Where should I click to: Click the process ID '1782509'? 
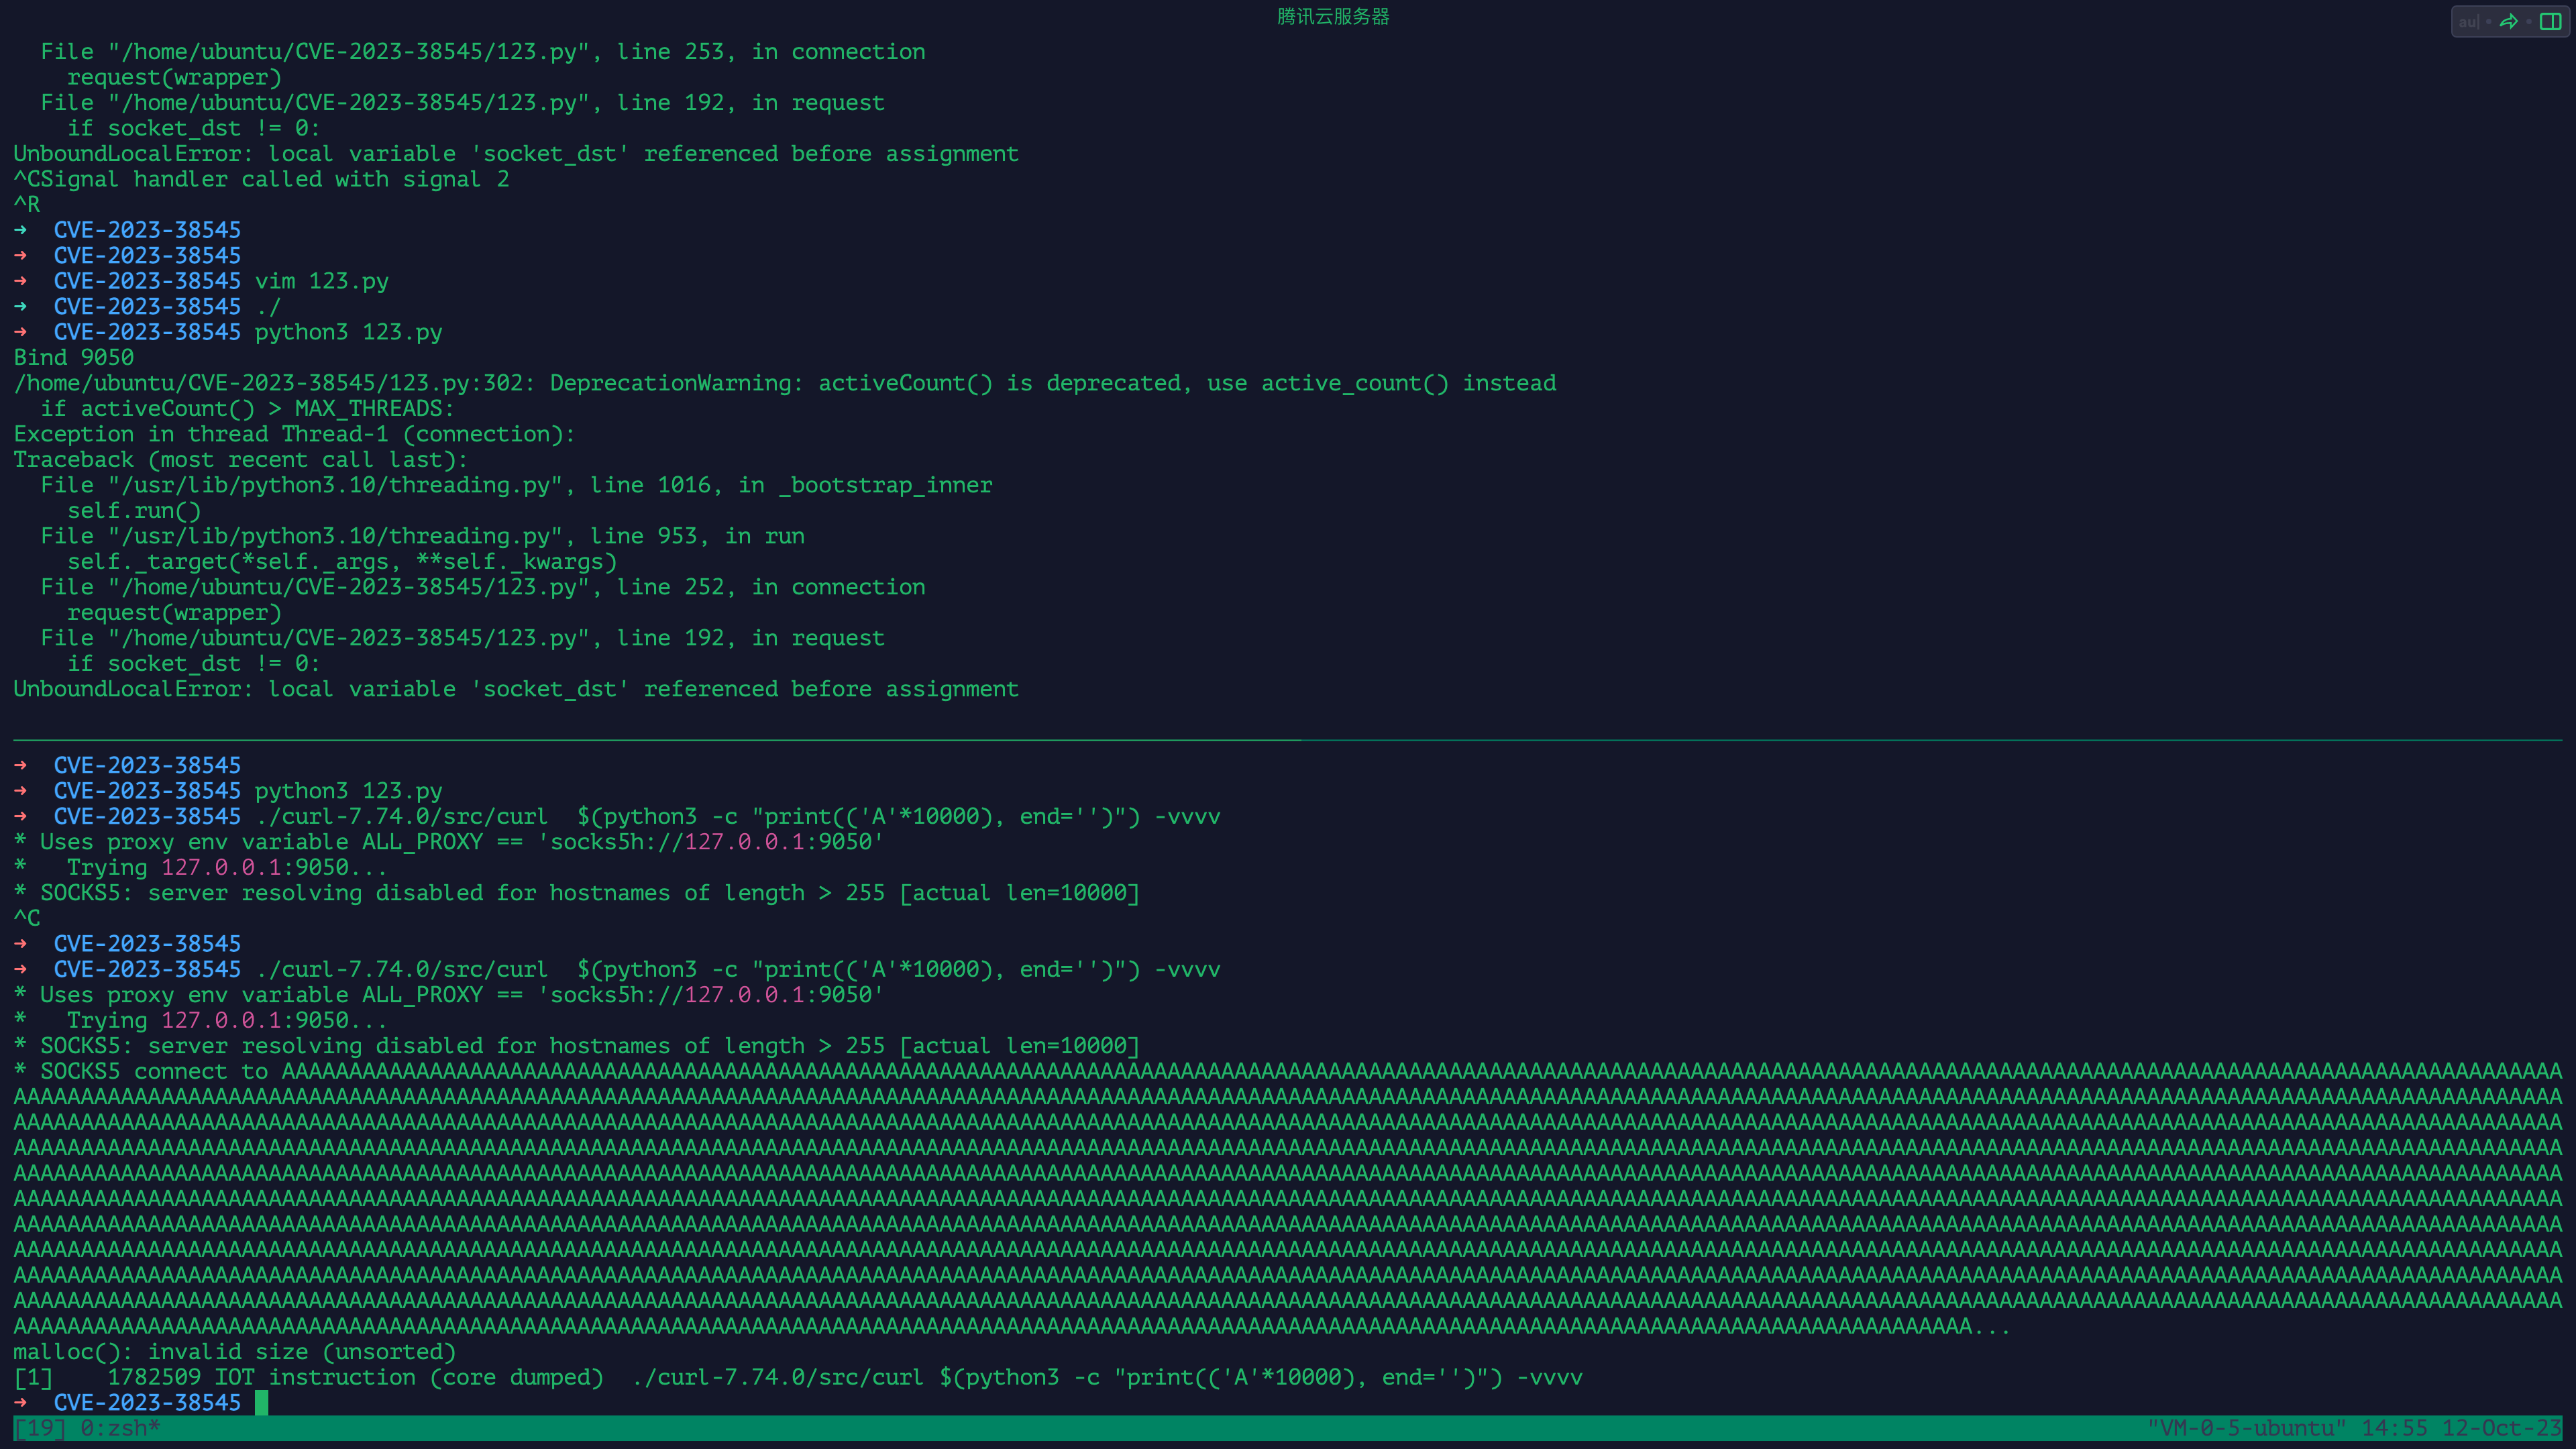tap(154, 1377)
